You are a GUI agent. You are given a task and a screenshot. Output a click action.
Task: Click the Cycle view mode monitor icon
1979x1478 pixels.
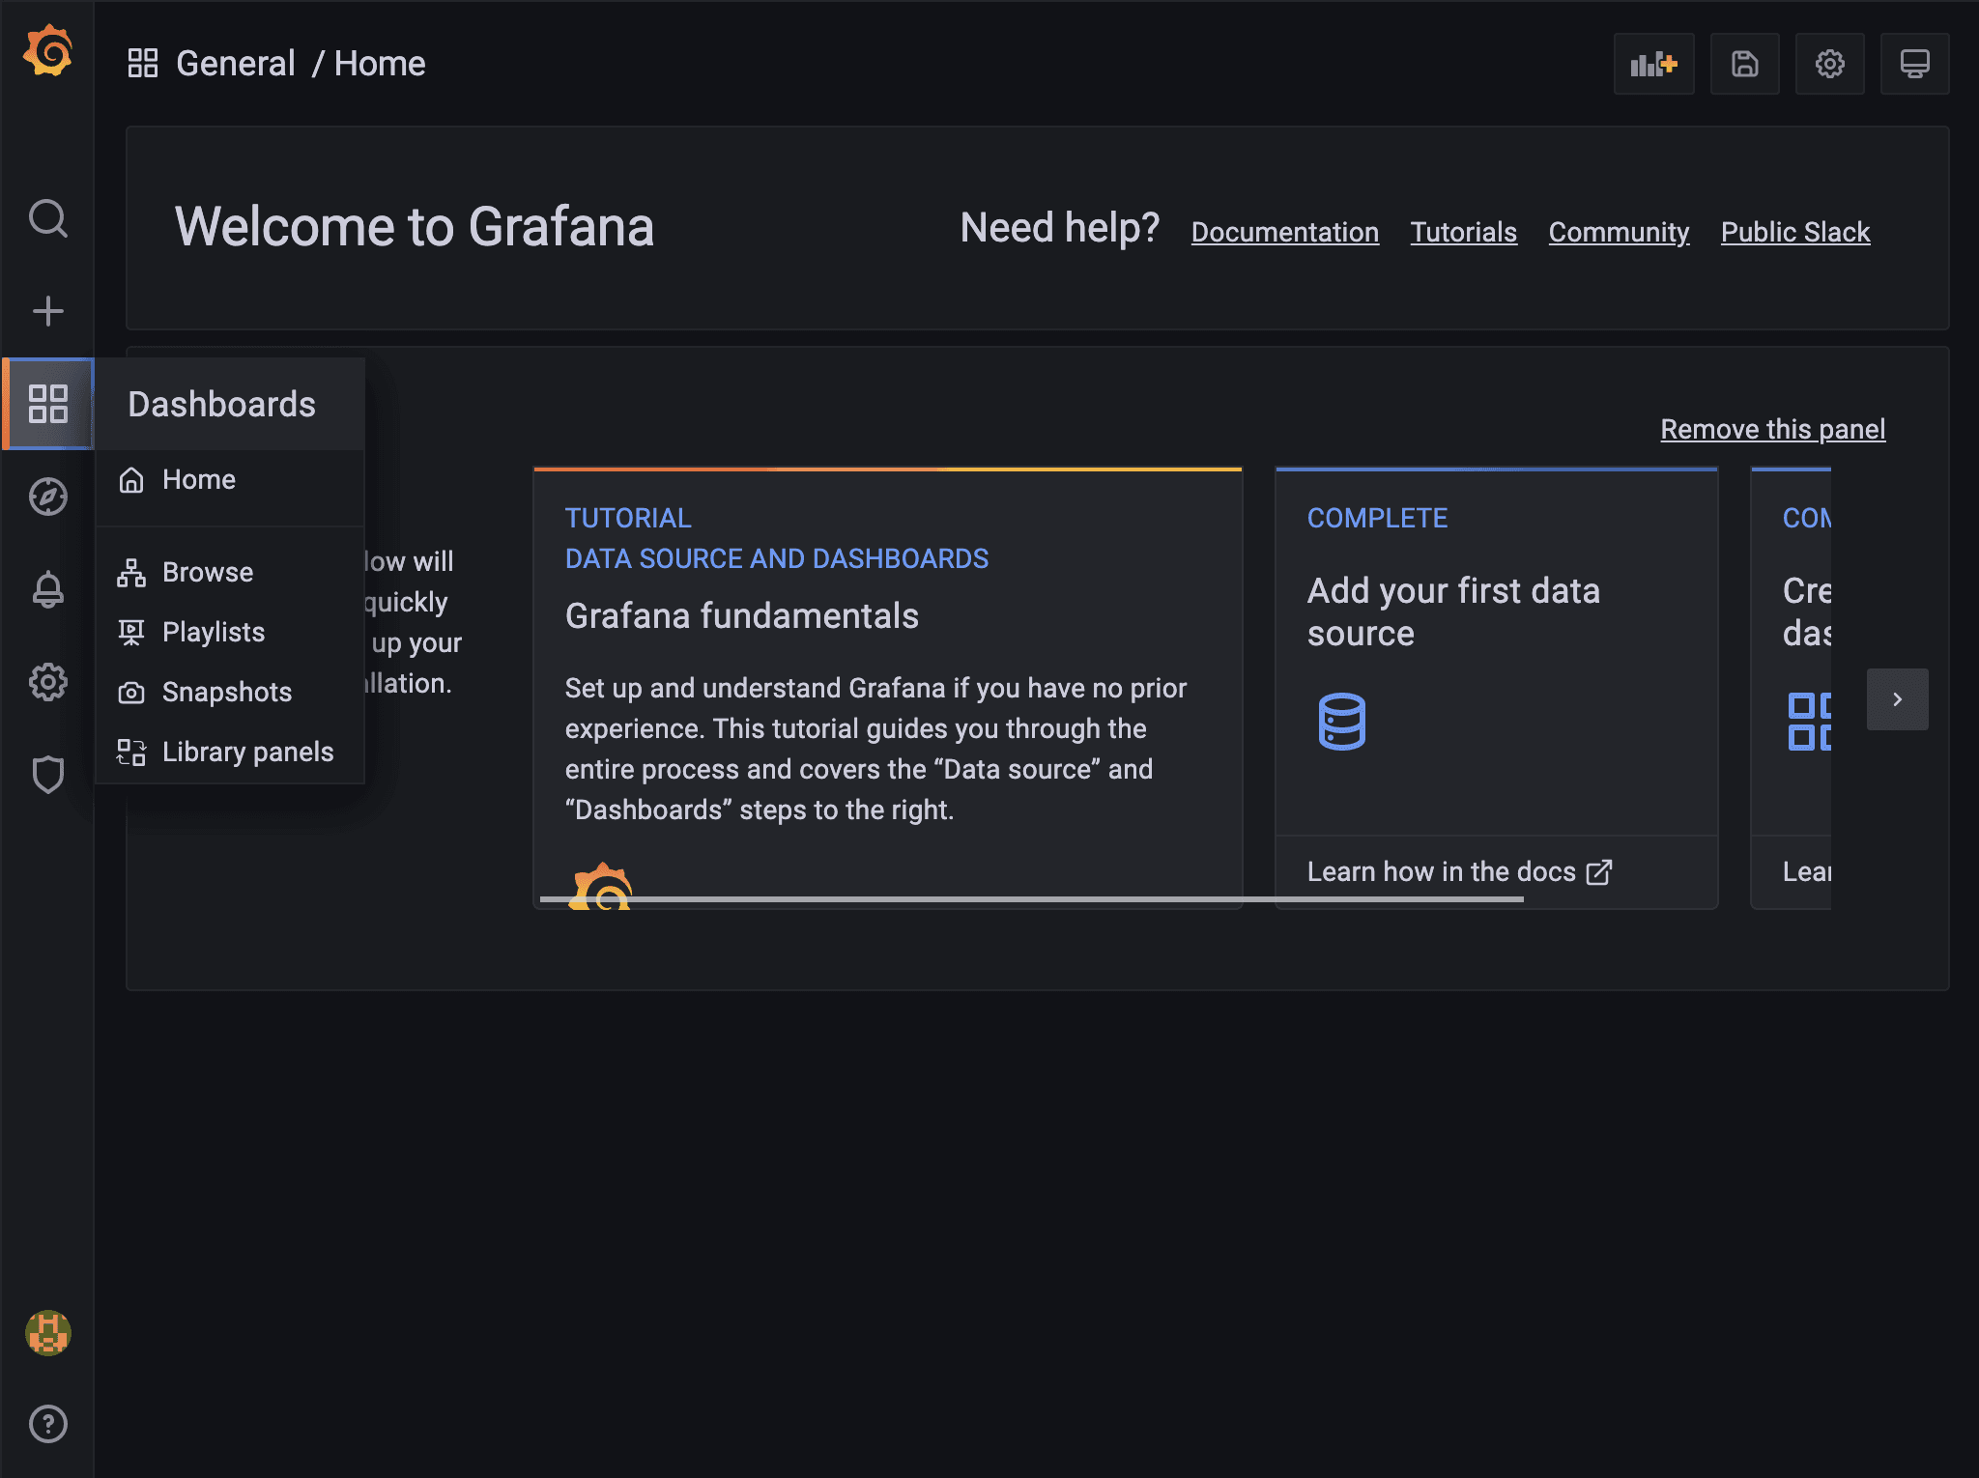coord(1915,64)
